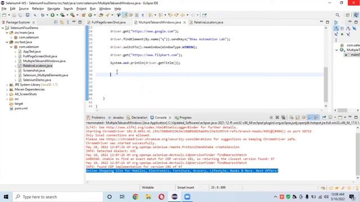This screenshot has height=202, width=360.
Task: Click Remove All Terminated Launches icon
Action: point(283,117)
